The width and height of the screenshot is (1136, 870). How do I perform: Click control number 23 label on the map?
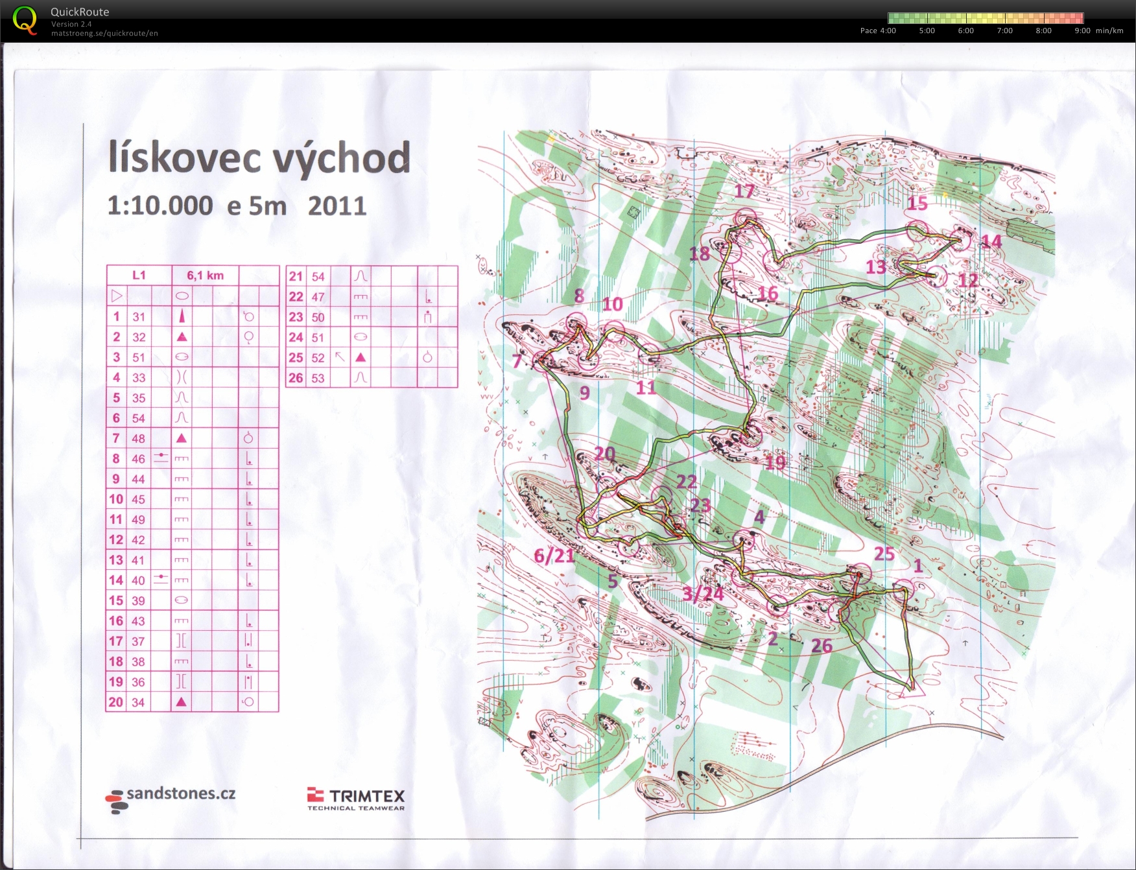(700, 505)
